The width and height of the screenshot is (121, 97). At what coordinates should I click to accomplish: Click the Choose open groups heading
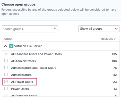click(x=19, y=4)
